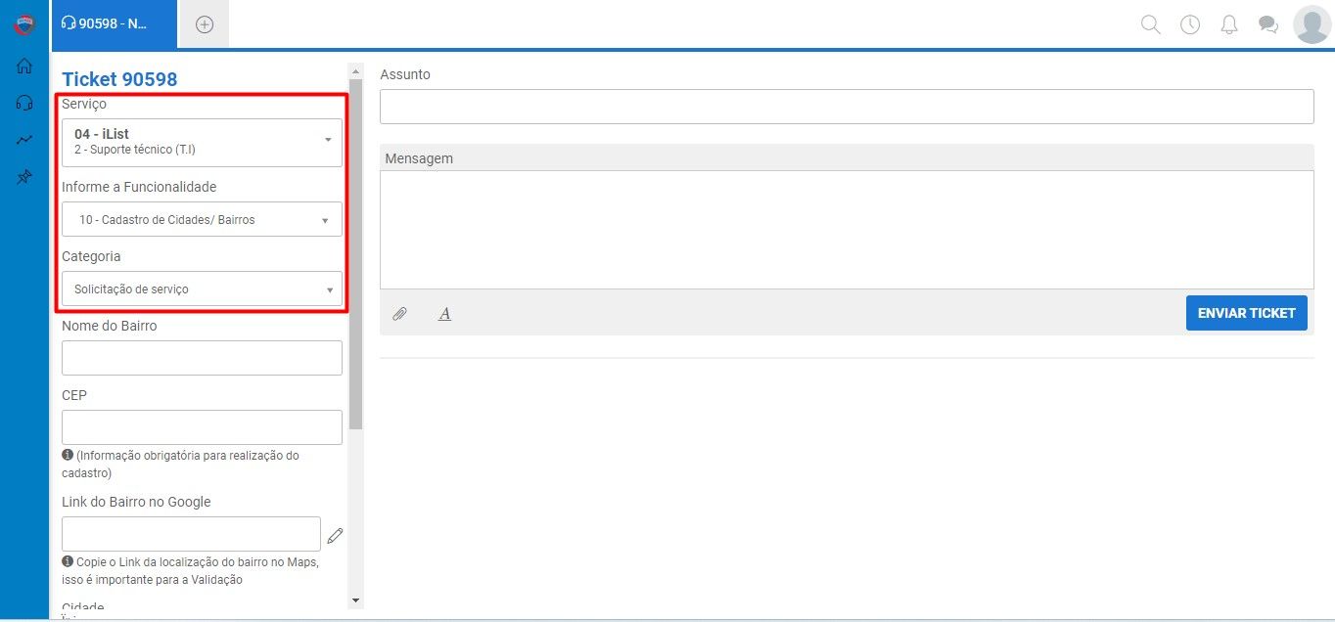1335x622 pixels.
Task: Click info icon under Link do Bairro field
Action: (68, 562)
